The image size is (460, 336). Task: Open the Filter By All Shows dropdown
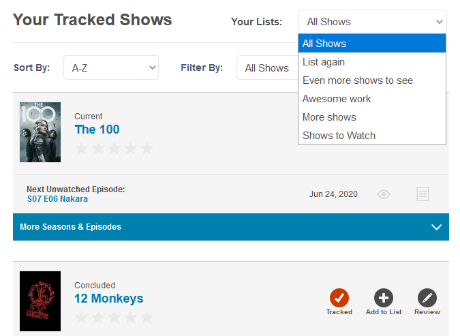[x=266, y=67]
